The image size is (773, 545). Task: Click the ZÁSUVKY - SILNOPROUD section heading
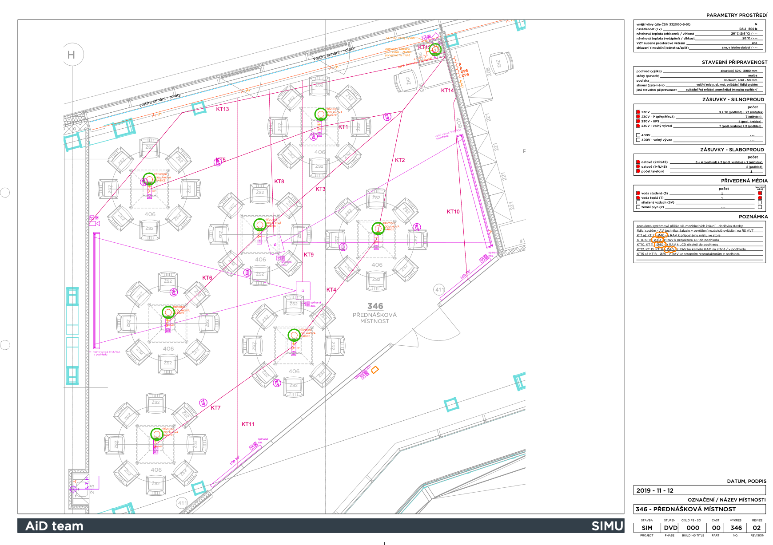[733, 99]
